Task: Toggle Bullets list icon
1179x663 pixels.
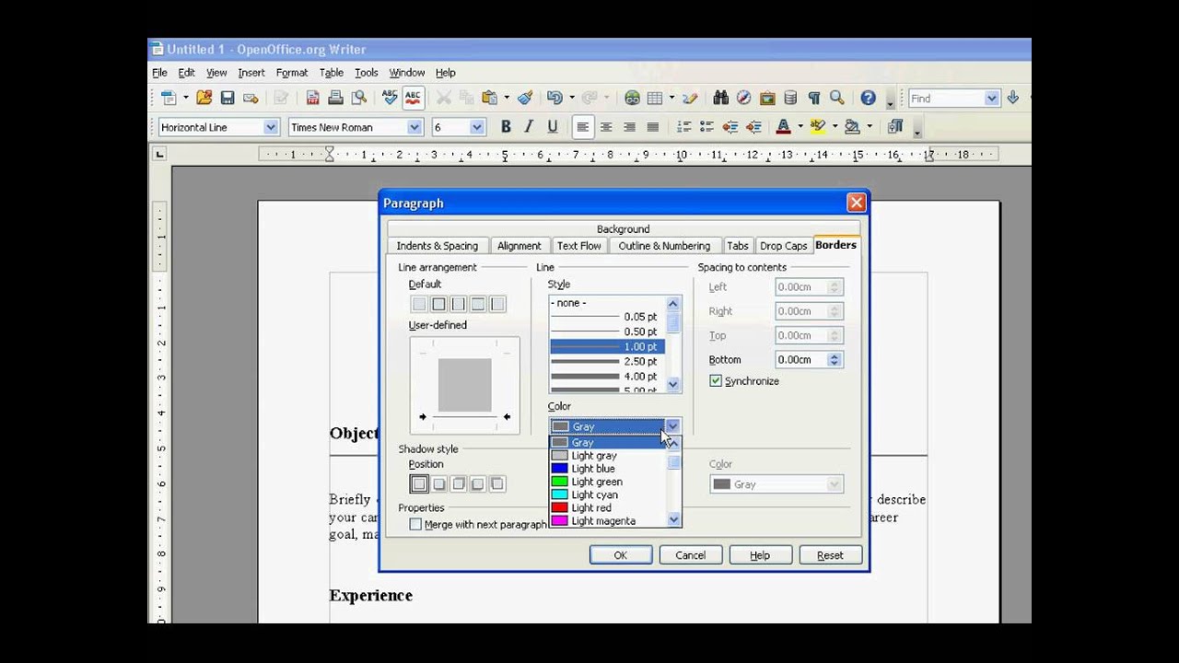Action: click(x=706, y=127)
